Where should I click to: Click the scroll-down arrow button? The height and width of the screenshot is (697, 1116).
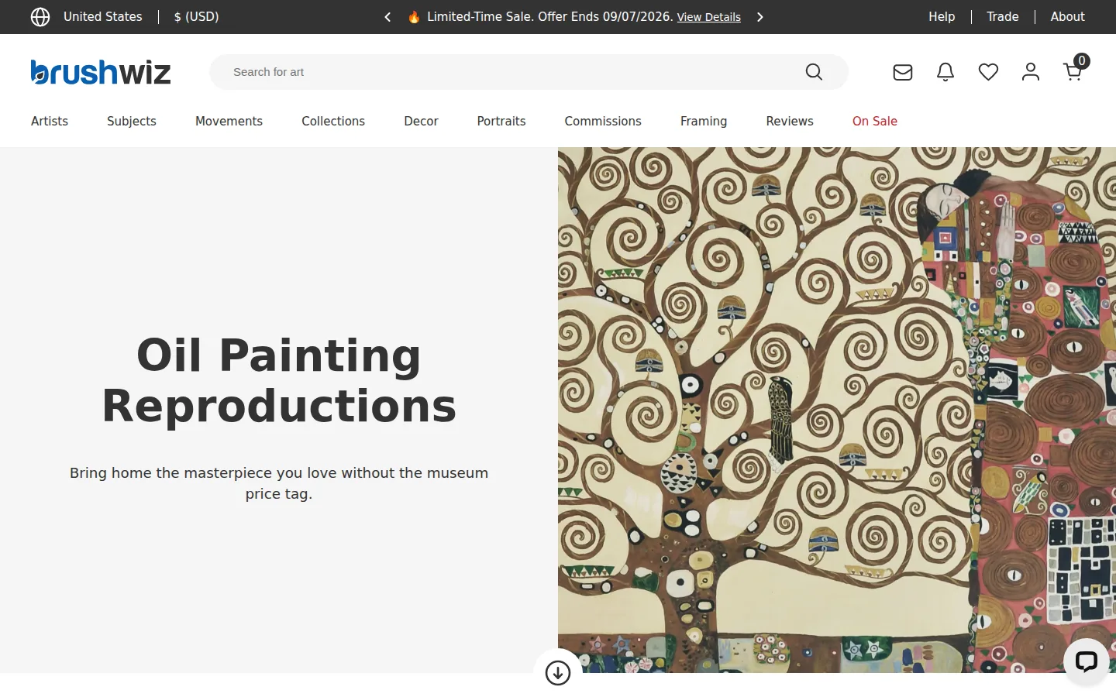pyautogui.click(x=558, y=672)
